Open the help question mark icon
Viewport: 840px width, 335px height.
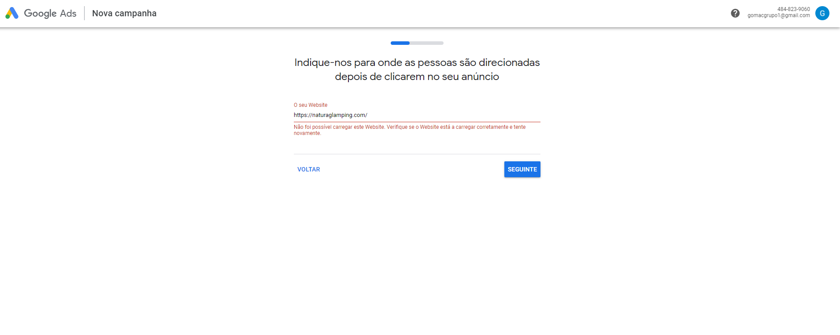tap(735, 13)
